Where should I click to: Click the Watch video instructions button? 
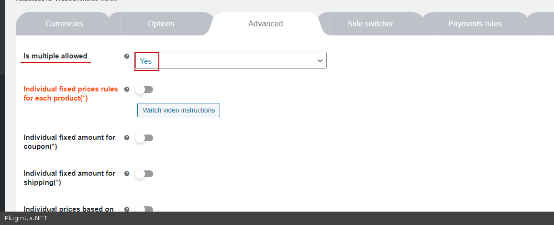point(178,110)
